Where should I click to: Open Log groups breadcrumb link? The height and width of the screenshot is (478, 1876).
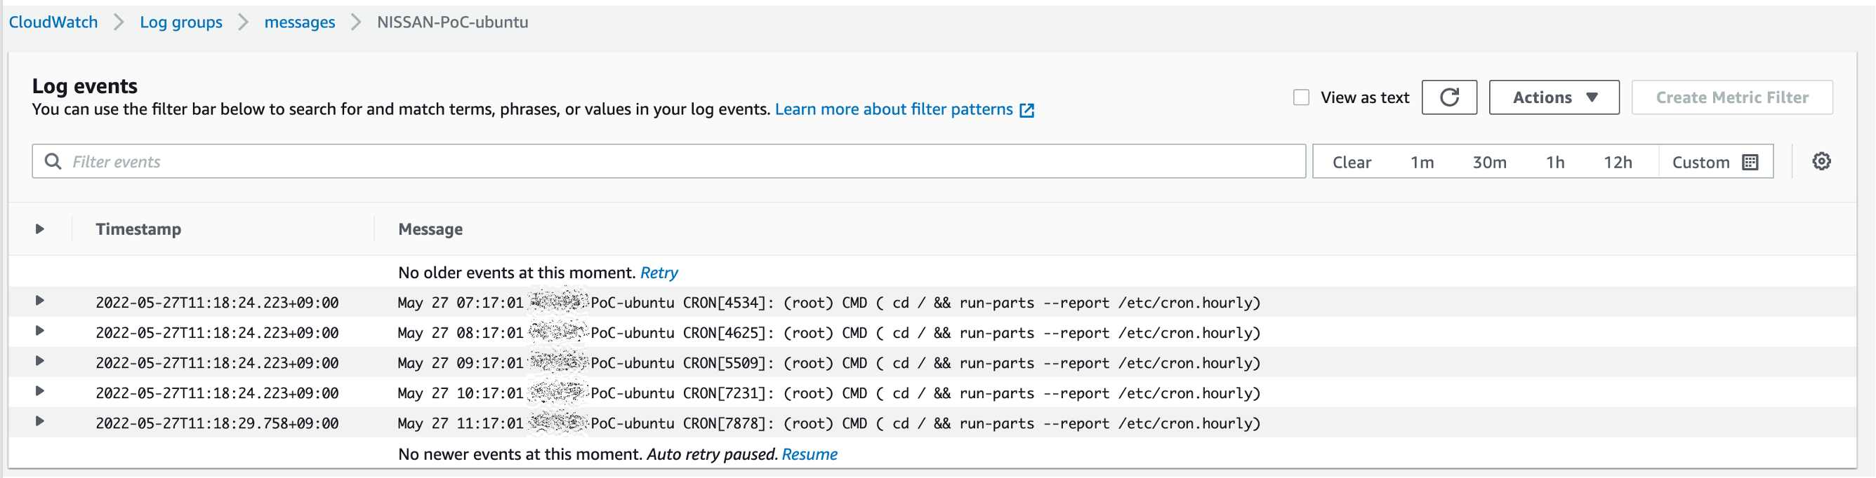coord(181,22)
